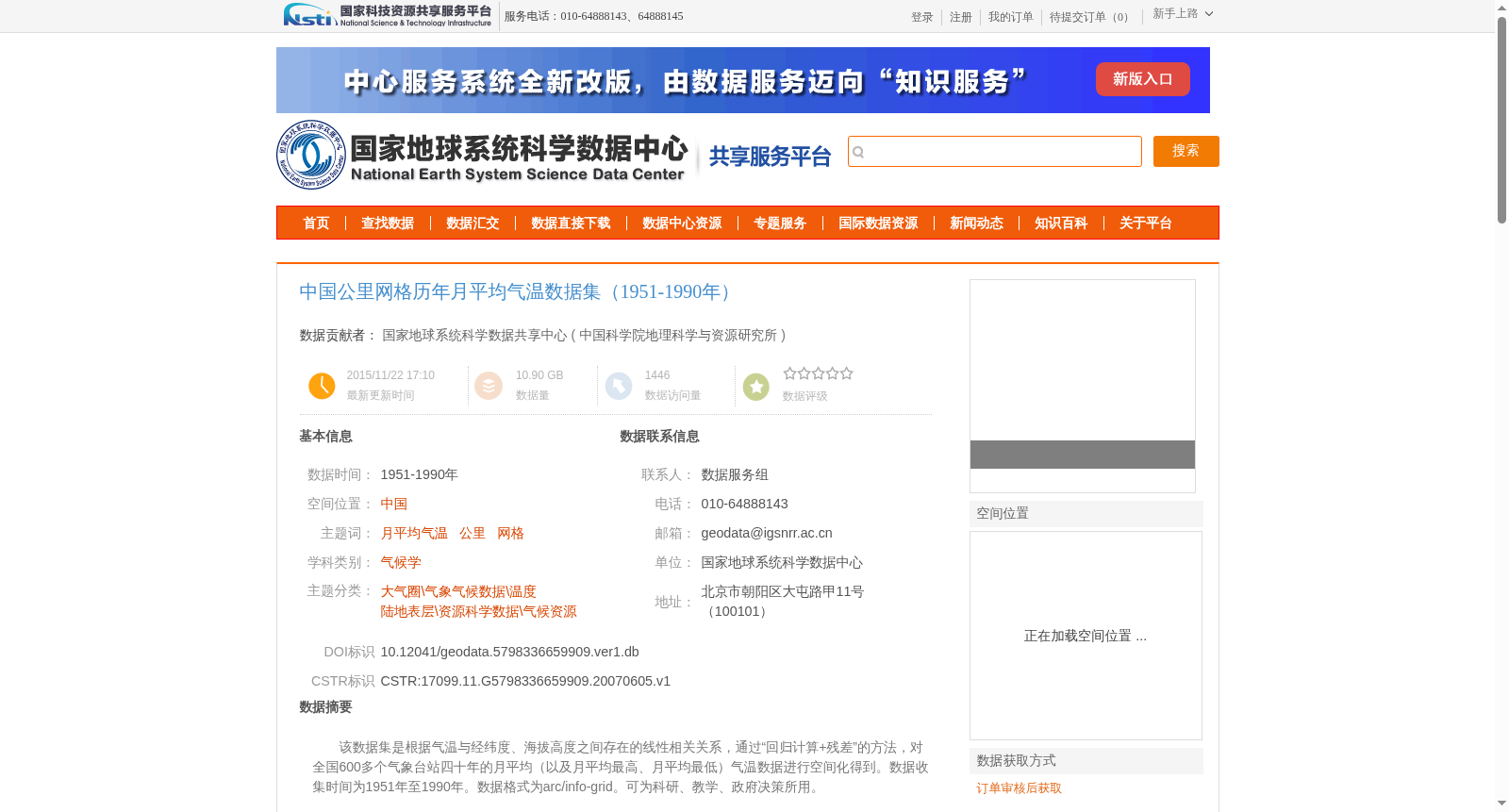This screenshot has width=1509, height=812.
Task: Click the National Earth System Science Data Center logo
Action: pos(482,156)
